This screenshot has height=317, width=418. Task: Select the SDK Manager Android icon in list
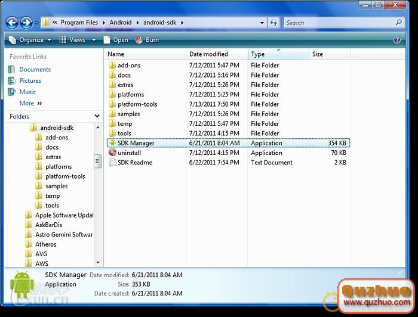[x=112, y=143]
